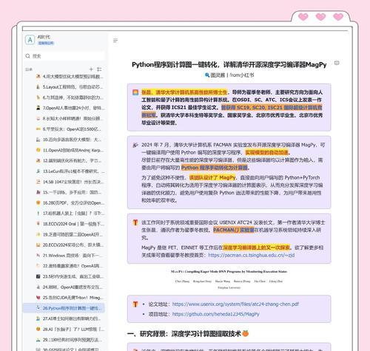Click the knowledge base avatar icon "A"
The image size is (370, 351).
point(30,40)
